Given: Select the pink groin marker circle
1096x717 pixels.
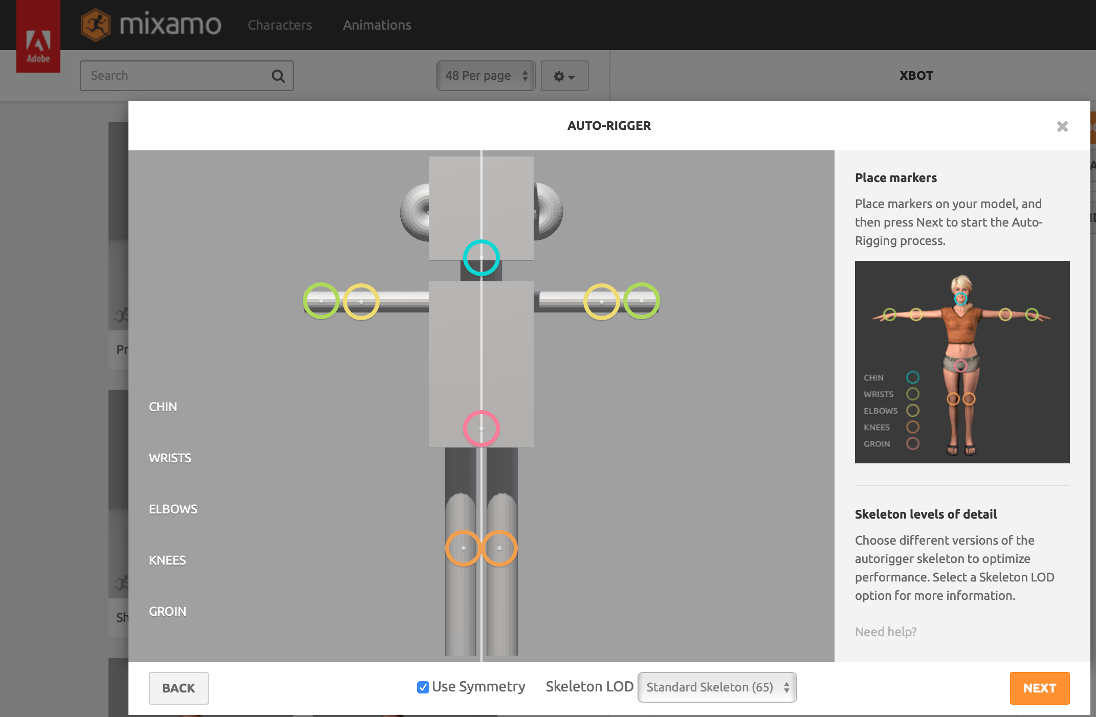Looking at the screenshot, I should pyautogui.click(x=481, y=429).
